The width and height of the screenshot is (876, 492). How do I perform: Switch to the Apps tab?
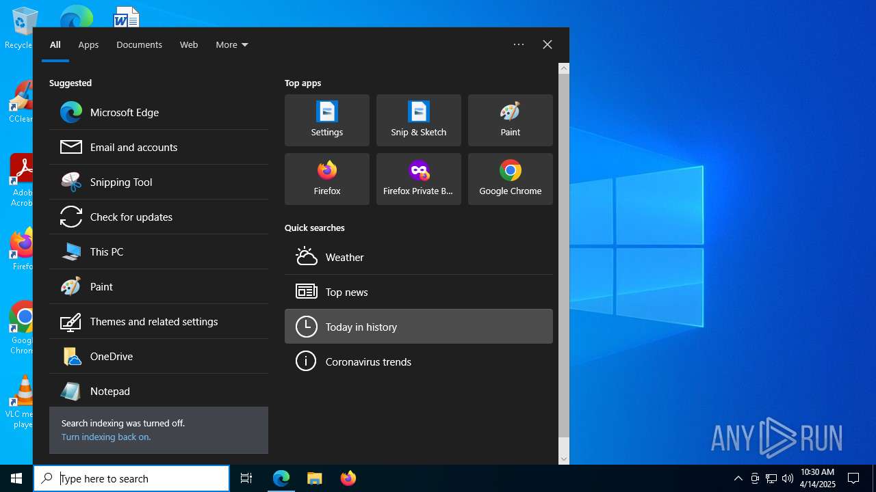(x=88, y=44)
